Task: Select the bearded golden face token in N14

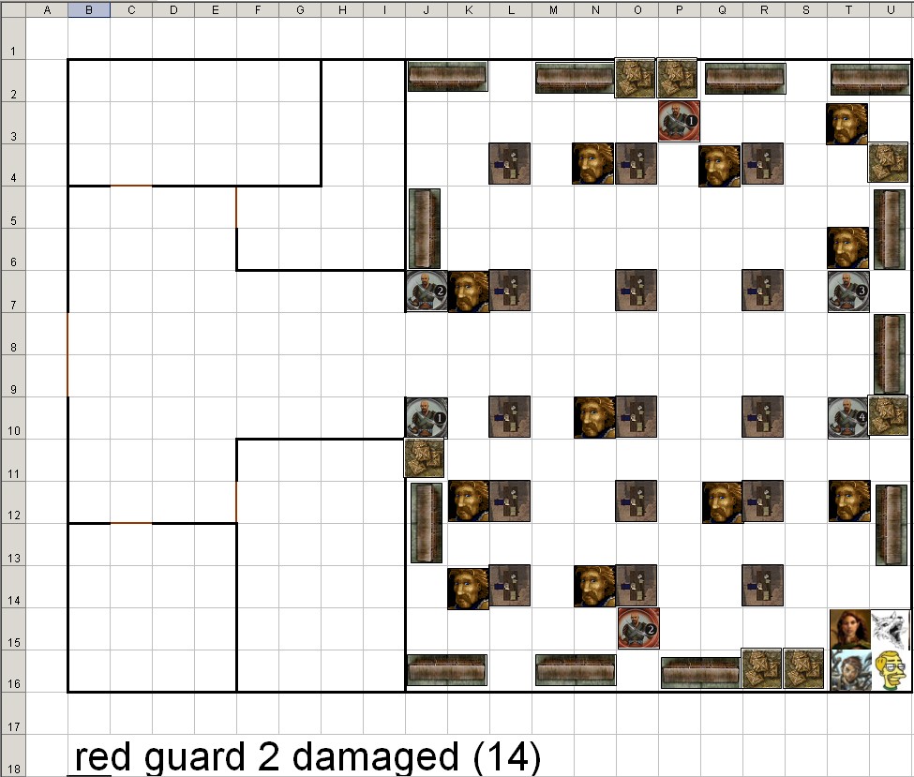Action: tap(594, 587)
